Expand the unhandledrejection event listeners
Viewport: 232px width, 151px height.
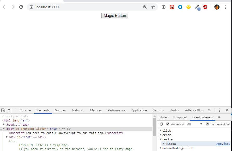click(160, 148)
